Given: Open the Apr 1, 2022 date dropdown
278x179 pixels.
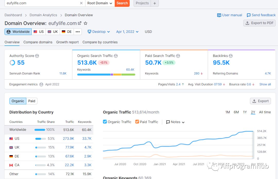Looking at the screenshot, I should coord(127,32).
